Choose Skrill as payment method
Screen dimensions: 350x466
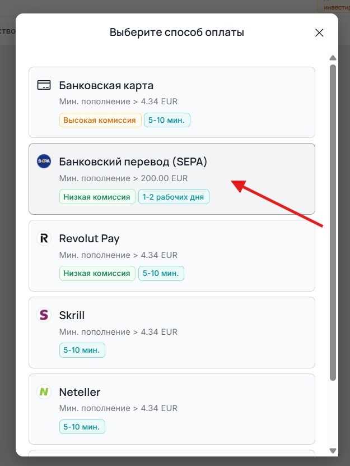click(171, 333)
